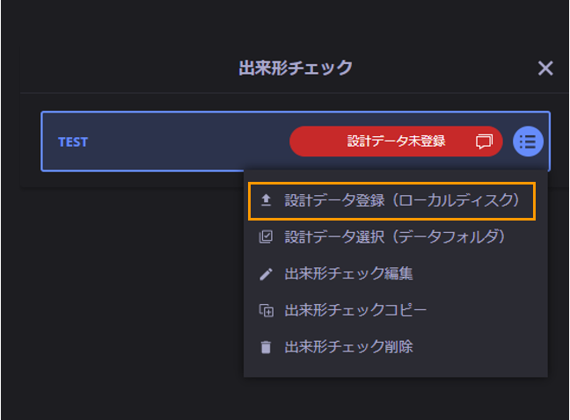Click the duplicate icon beside 出来形チェックコピー
The image size is (570, 420).
click(x=267, y=310)
